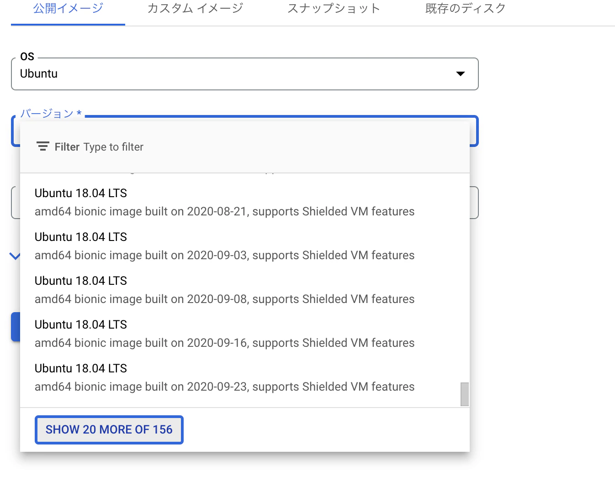
Task: Open the OS dropdown showing Ubuntu
Action: click(x=245, y=74)
